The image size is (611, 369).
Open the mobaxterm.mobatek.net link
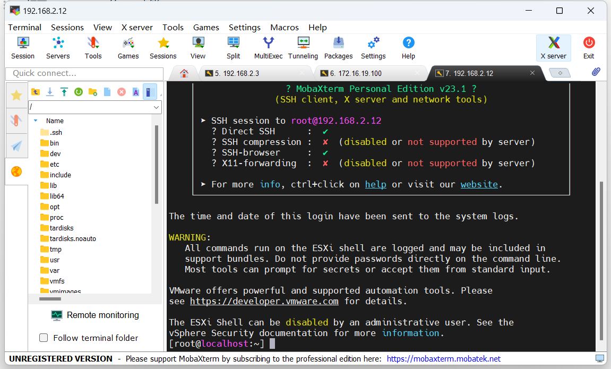tap(443, 359)
